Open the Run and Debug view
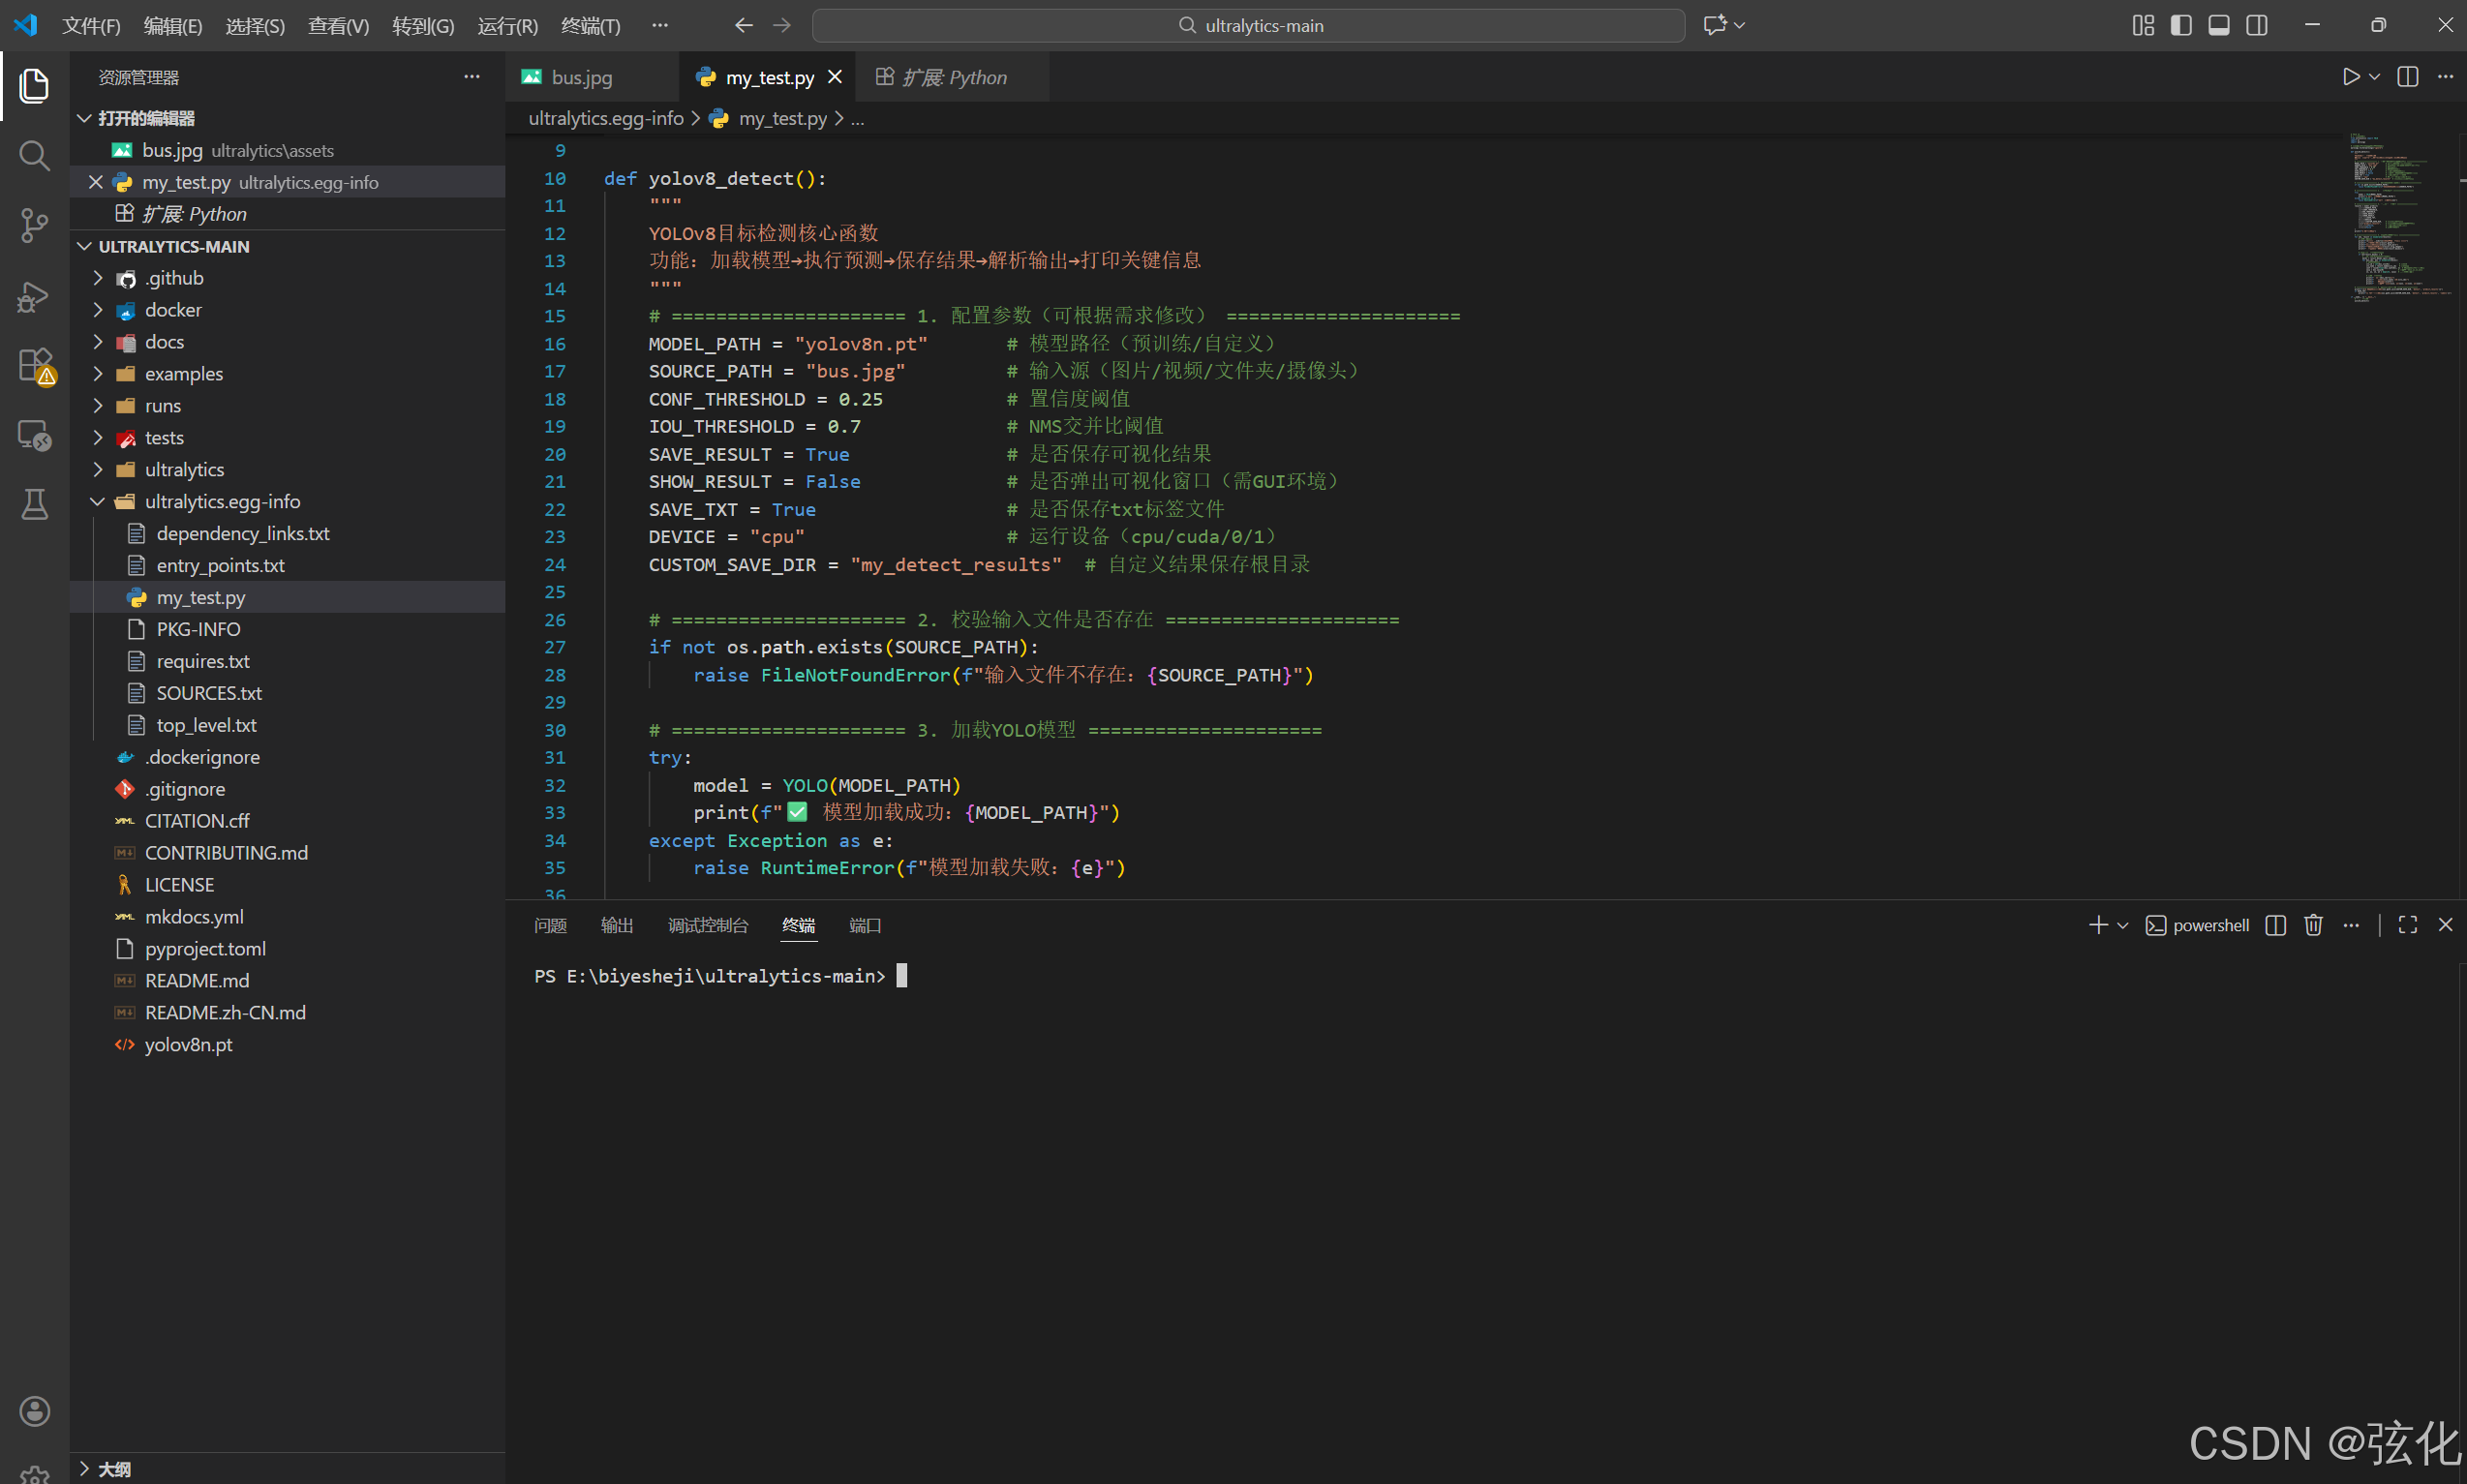Screen dimensions: 2467x1484 pyautogui.click(x=34, y=296)
